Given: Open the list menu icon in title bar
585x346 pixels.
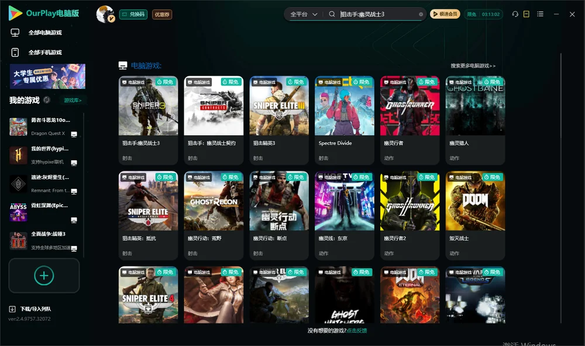Looking at the screenshot, I should pos(540,14).
